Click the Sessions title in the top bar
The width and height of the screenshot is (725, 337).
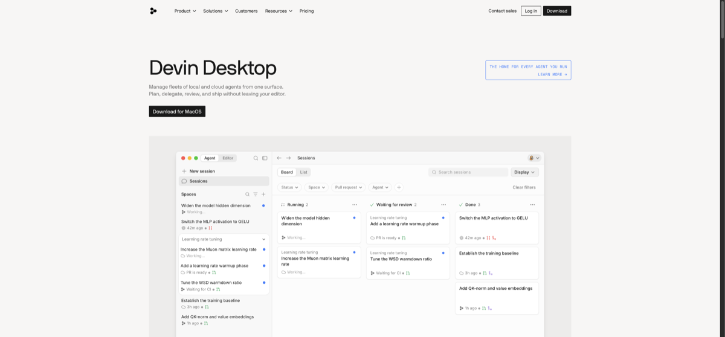(306, 158)
